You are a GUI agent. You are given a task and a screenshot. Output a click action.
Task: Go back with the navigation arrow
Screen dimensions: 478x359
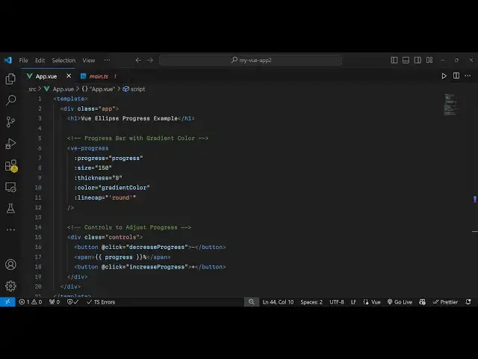pos(138,60)
